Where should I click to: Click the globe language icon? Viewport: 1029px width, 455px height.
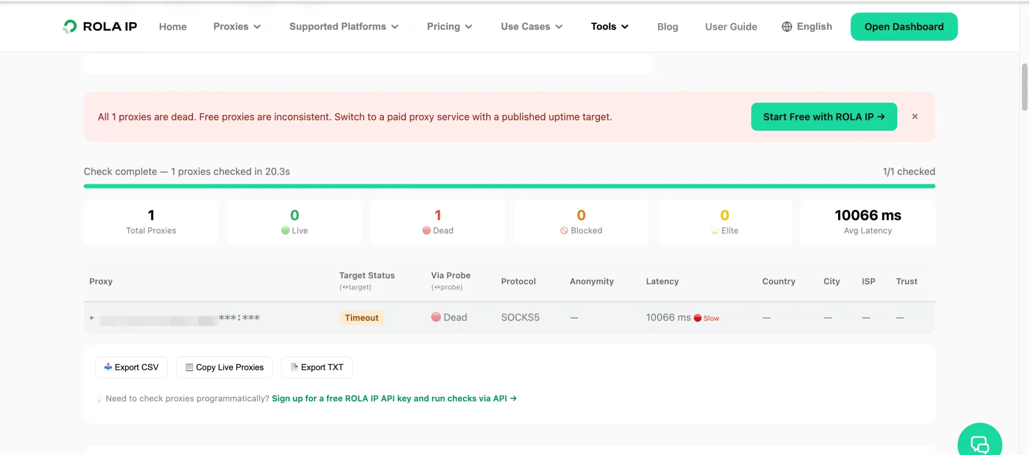[787, 27]
